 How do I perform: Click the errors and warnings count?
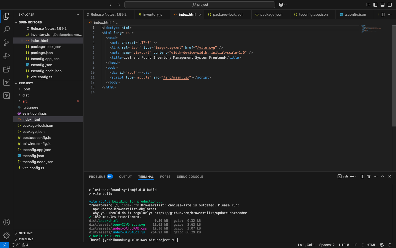click(x=20, y=245)
